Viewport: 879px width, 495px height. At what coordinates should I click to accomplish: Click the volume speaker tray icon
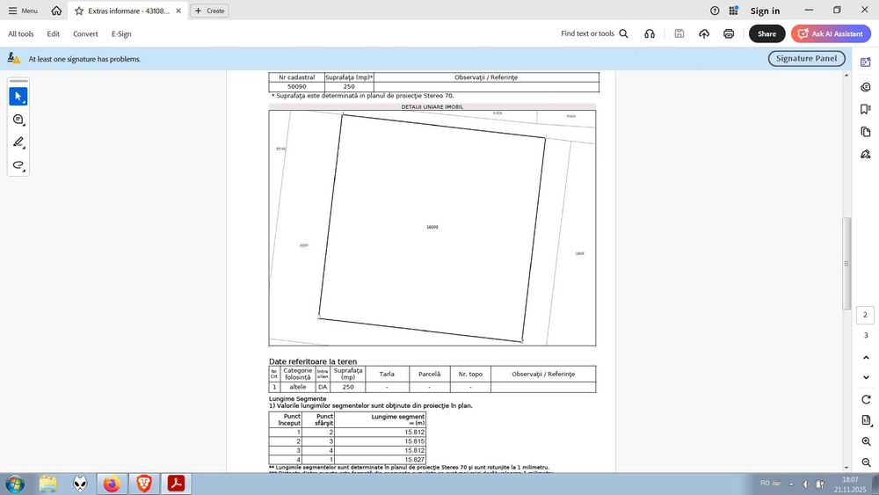tap(805, 484)
